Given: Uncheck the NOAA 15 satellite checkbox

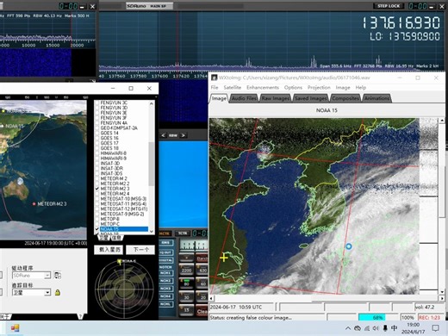Looking at the screenshot, I should coord(97,229).
